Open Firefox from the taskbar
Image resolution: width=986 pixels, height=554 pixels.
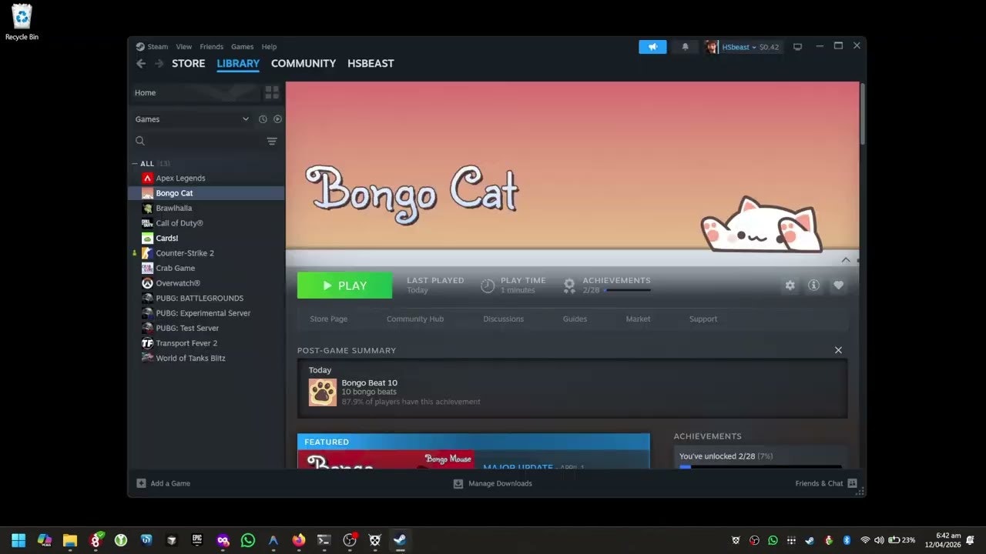[298, 540]
